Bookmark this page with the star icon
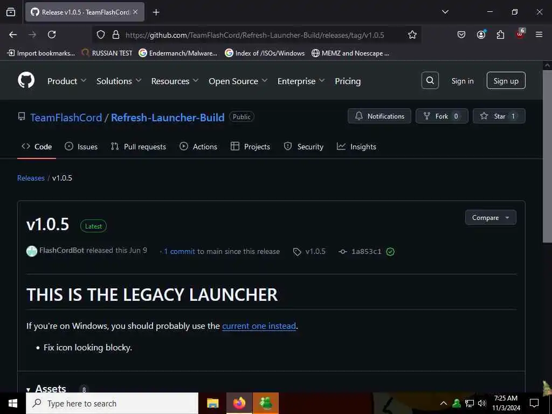 click(412, 34)
